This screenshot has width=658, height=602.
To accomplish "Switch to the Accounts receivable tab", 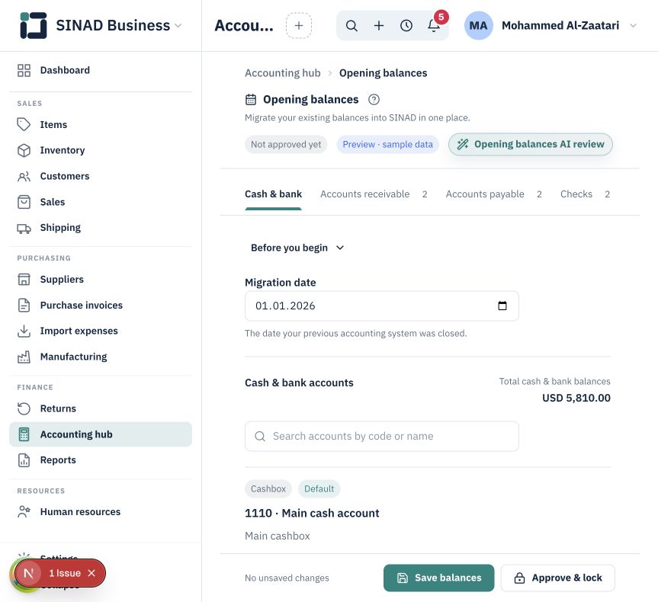I will click(x=374, y=194).
